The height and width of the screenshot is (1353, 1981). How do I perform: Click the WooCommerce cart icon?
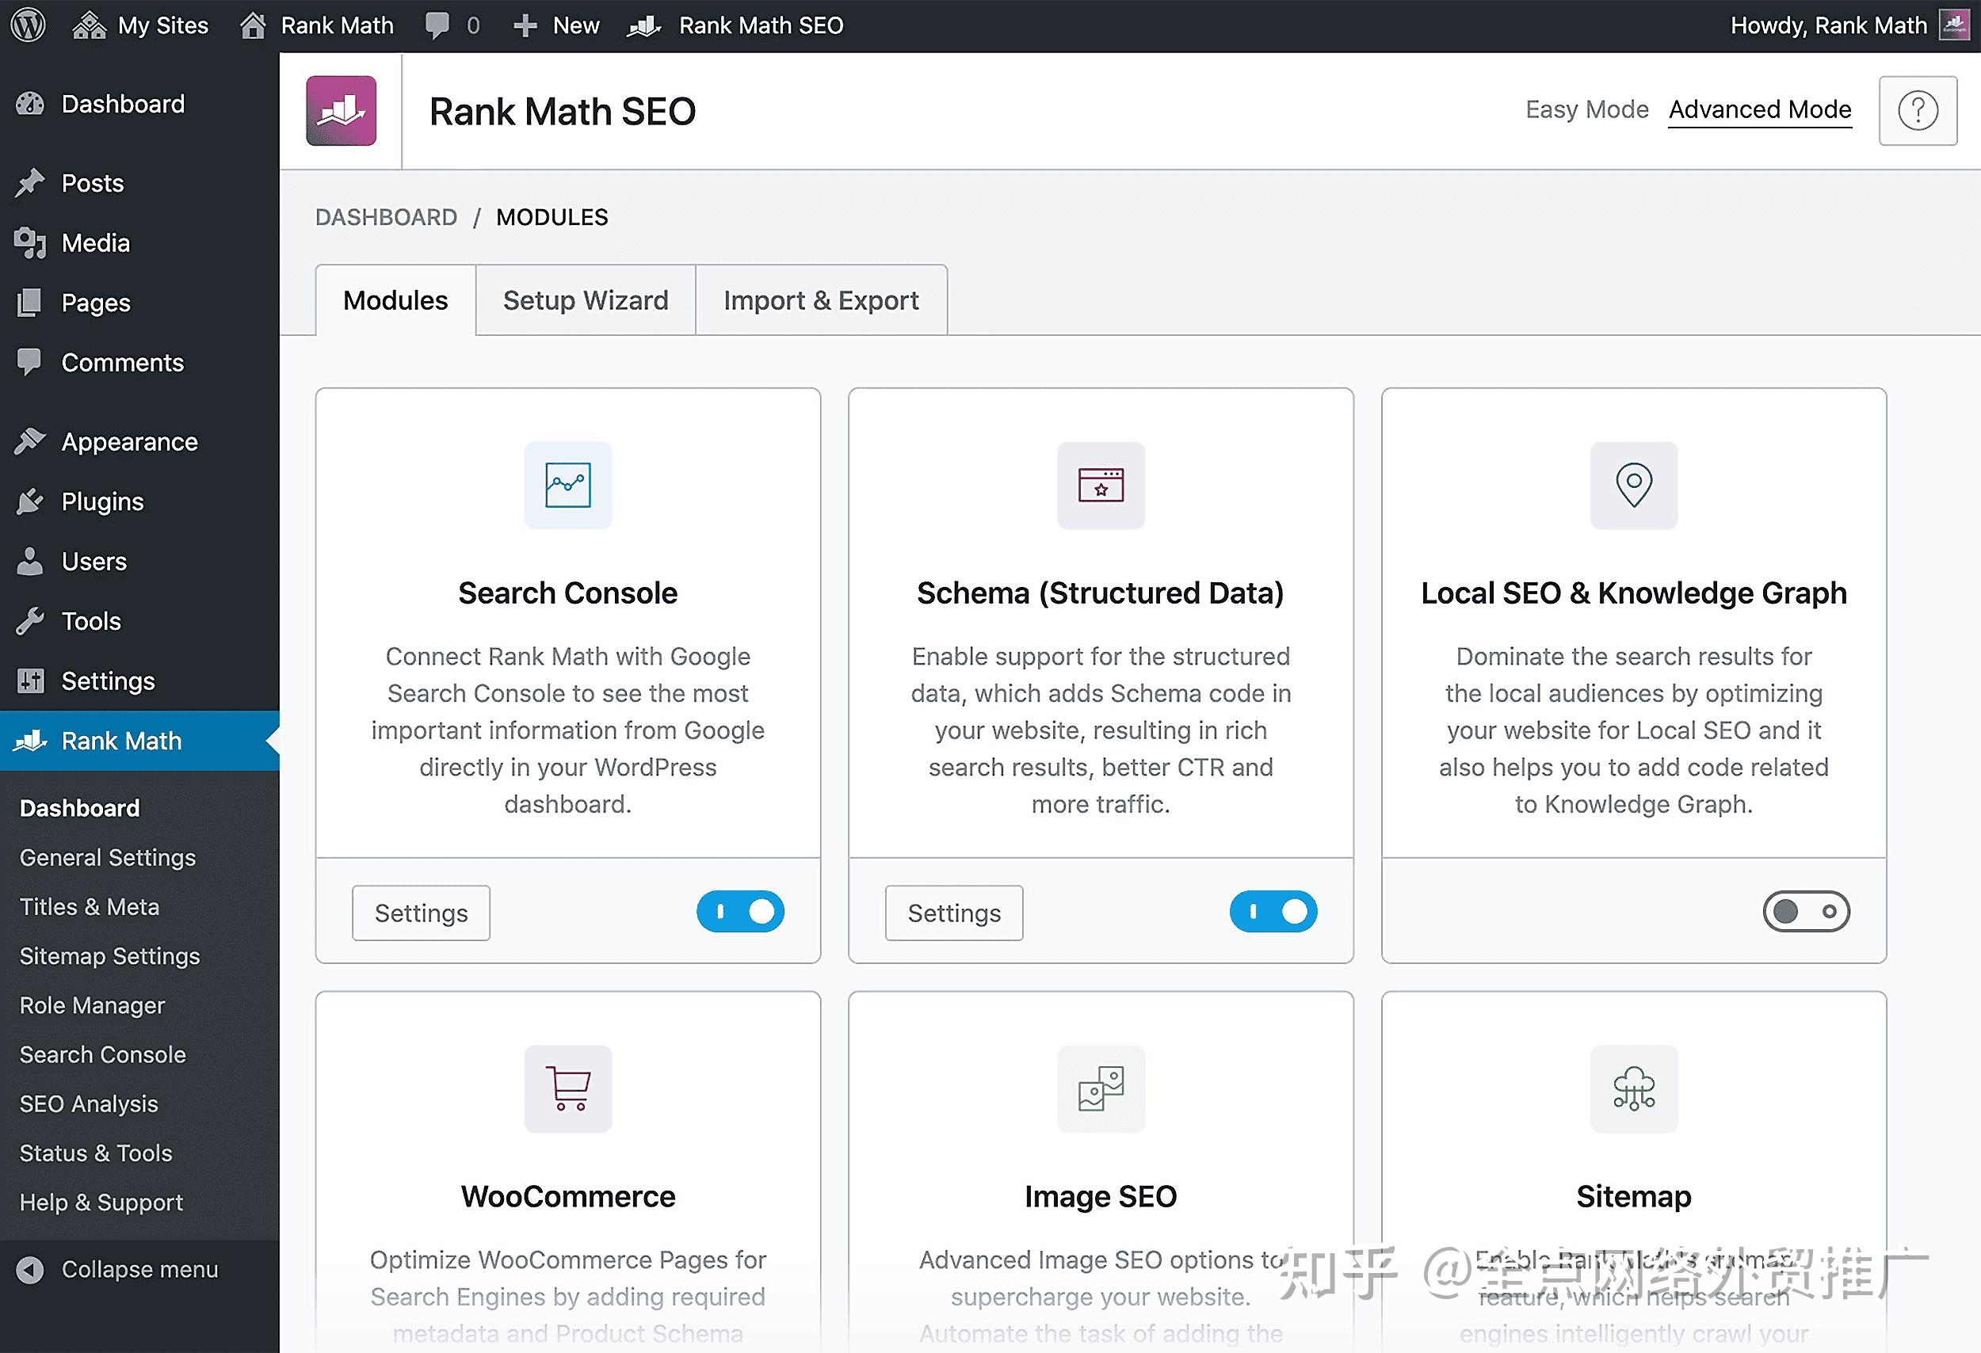point(567,1088)
